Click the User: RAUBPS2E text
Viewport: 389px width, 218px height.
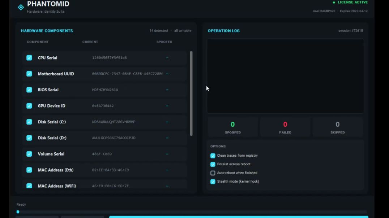(324, 11)
